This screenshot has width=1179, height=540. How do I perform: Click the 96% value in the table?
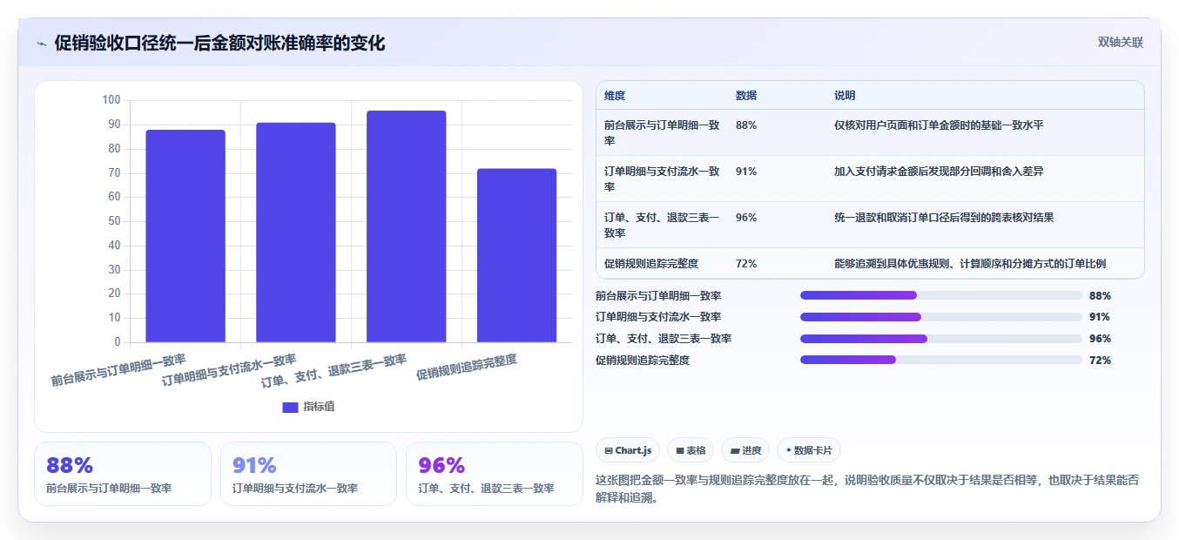(746, 218)
